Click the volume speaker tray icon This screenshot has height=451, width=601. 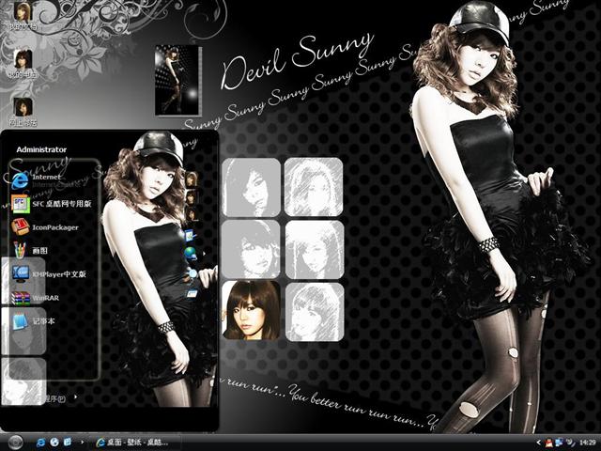coord(570,443)
